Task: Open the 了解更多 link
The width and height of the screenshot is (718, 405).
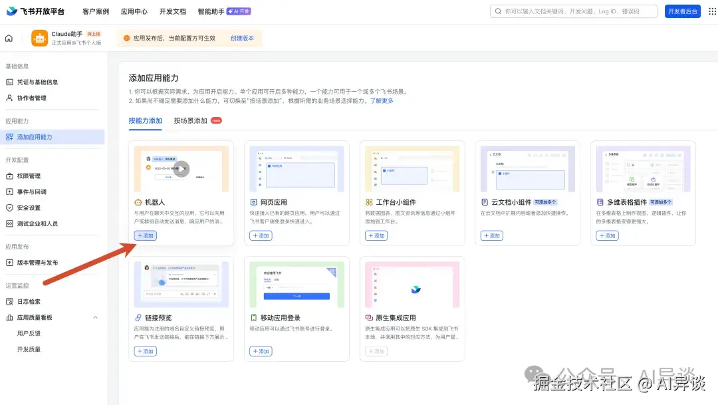Action: [x=382, y=101]
